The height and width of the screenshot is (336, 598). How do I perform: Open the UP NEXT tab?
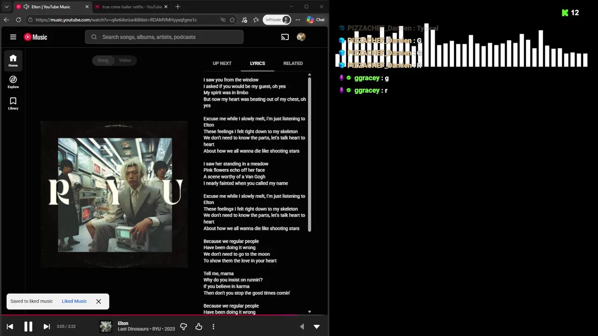pos(222,63)
